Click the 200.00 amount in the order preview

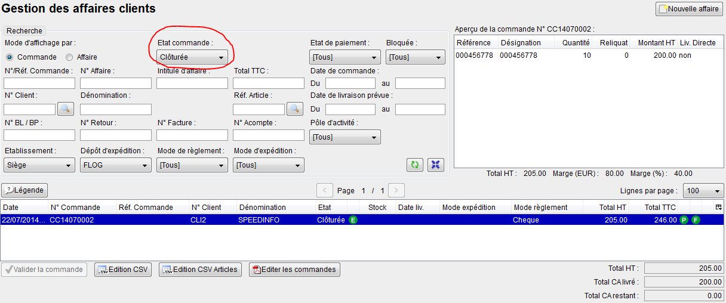point(665,55)
